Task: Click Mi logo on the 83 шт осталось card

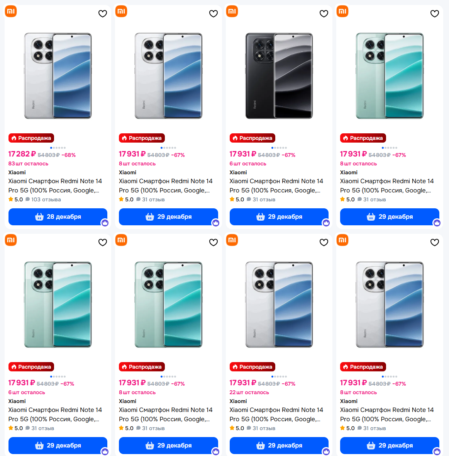Action: 11,11
